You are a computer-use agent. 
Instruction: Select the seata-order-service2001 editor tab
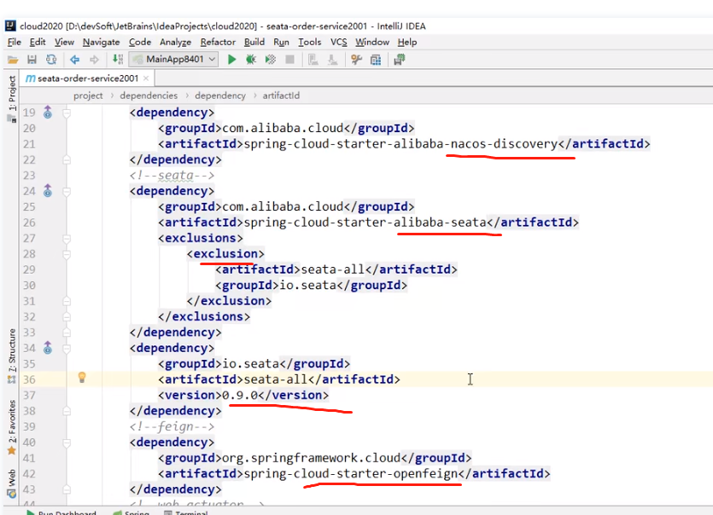87,78
